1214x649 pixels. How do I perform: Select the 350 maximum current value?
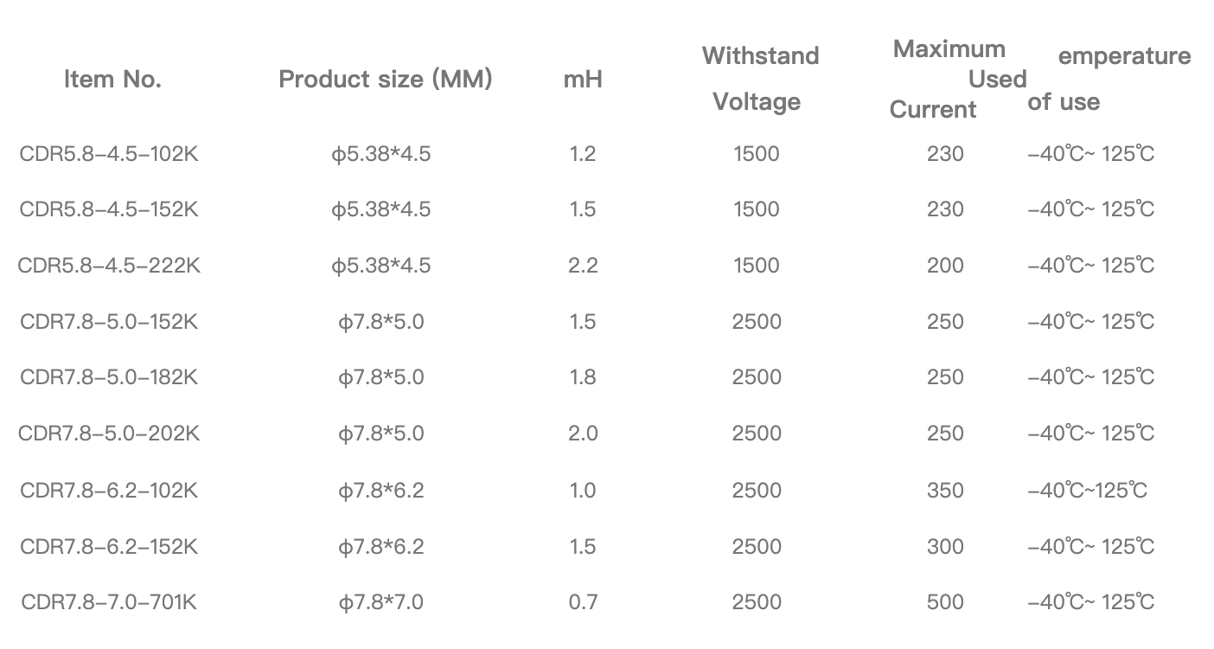(945, 491)
